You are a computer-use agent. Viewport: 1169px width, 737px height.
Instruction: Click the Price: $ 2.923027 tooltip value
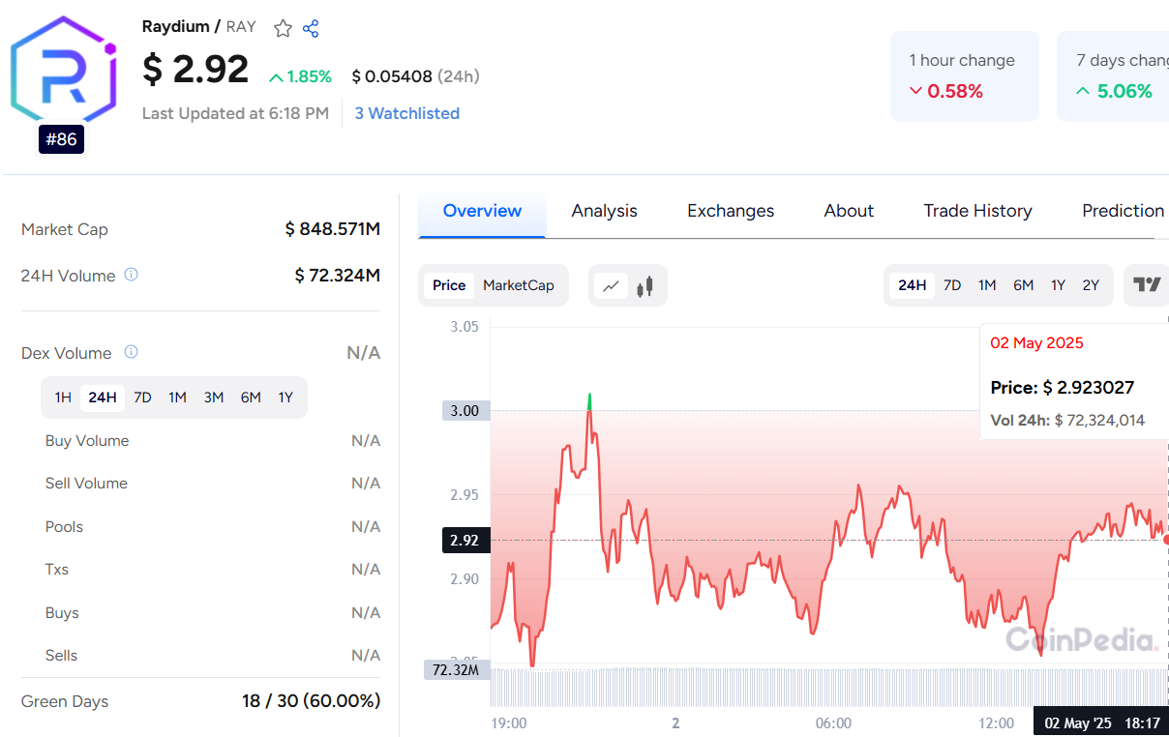tap(1063, 387)
